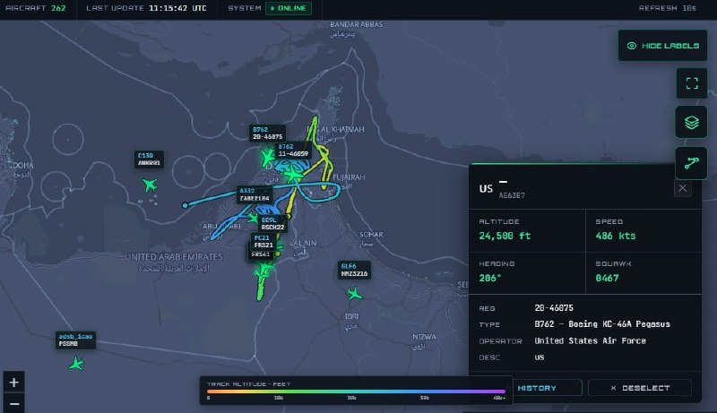Click the ANKR01 map label
717x413 pixels.
tap(149, 159)
